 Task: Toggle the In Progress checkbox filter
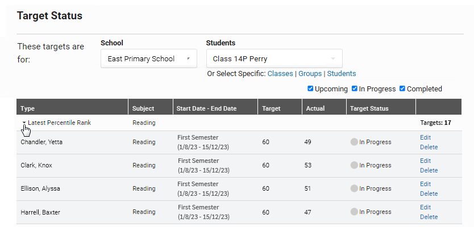(355, 89)
